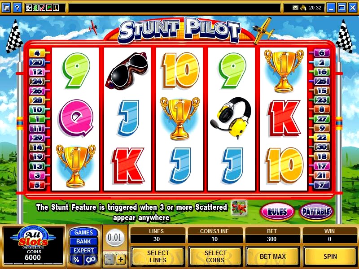359x269 pixels.
Task: Click the BET MAX button
Action: click(x=273, y=256)
